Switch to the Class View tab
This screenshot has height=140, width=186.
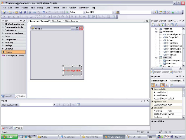[x=176, y=72]
